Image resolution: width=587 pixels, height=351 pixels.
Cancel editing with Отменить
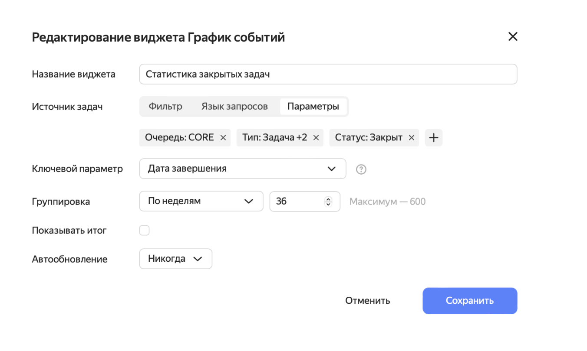(367, 300)
